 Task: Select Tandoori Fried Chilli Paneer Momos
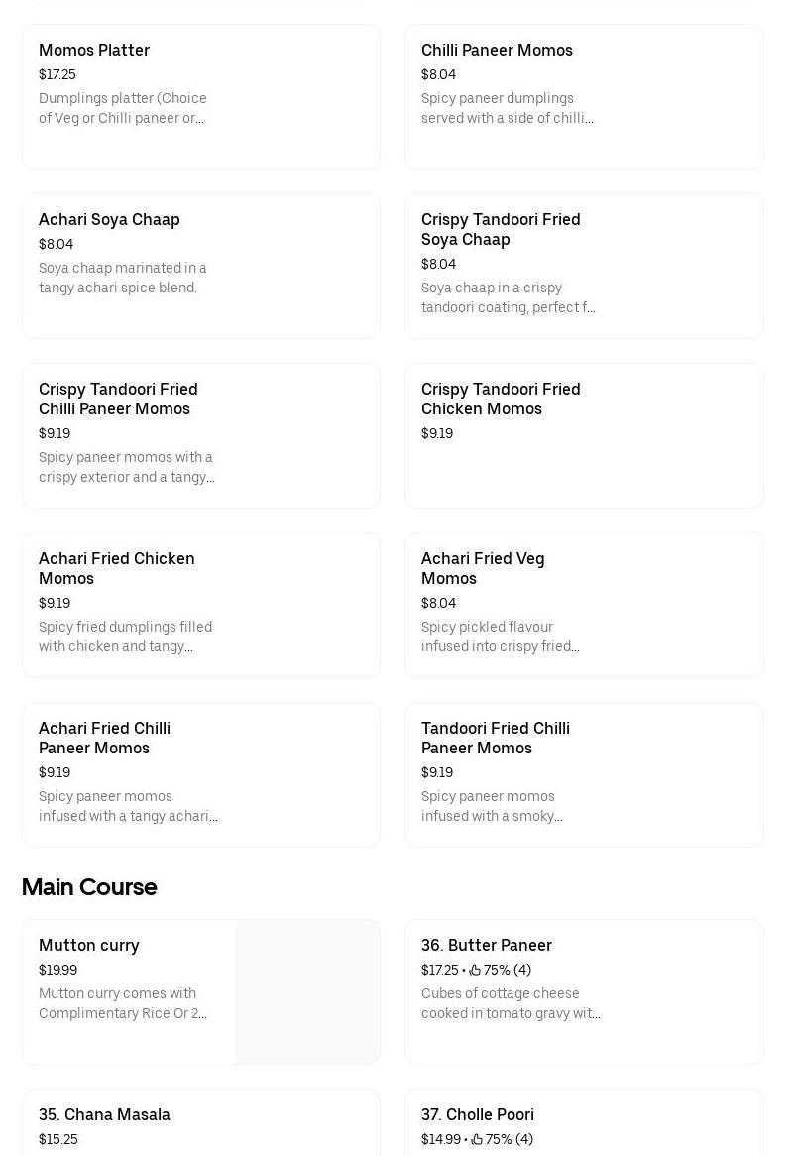pos(584,774)
